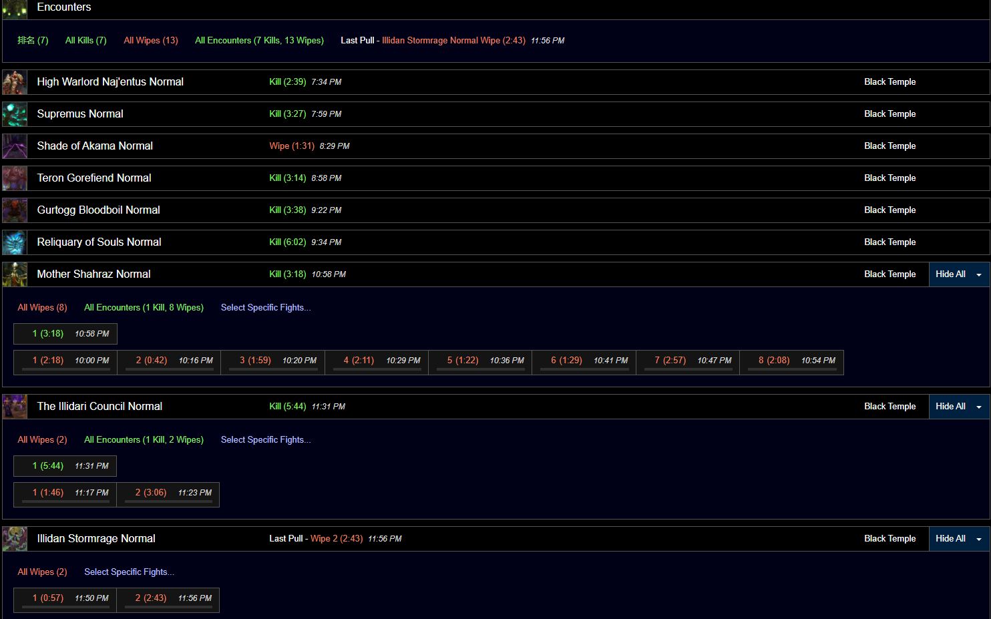Open Illidan Stormrage wipe 1 (0:57)
Viewport: 991px width, 619px height.
pyautogui.click(x=65, y=600)
